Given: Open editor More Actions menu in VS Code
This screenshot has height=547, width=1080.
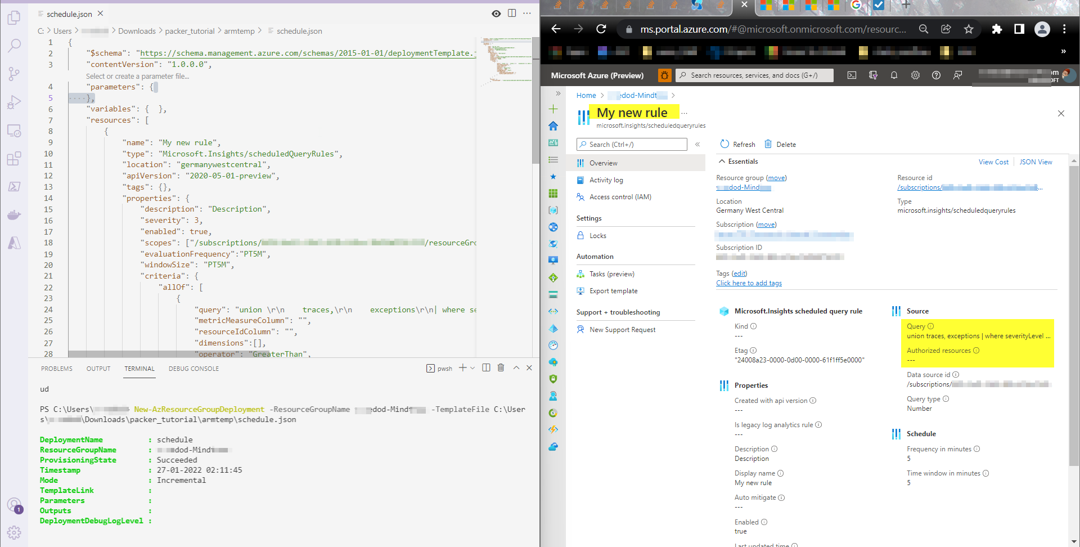Looking at the screenshot, I should [x=527, y=14].
